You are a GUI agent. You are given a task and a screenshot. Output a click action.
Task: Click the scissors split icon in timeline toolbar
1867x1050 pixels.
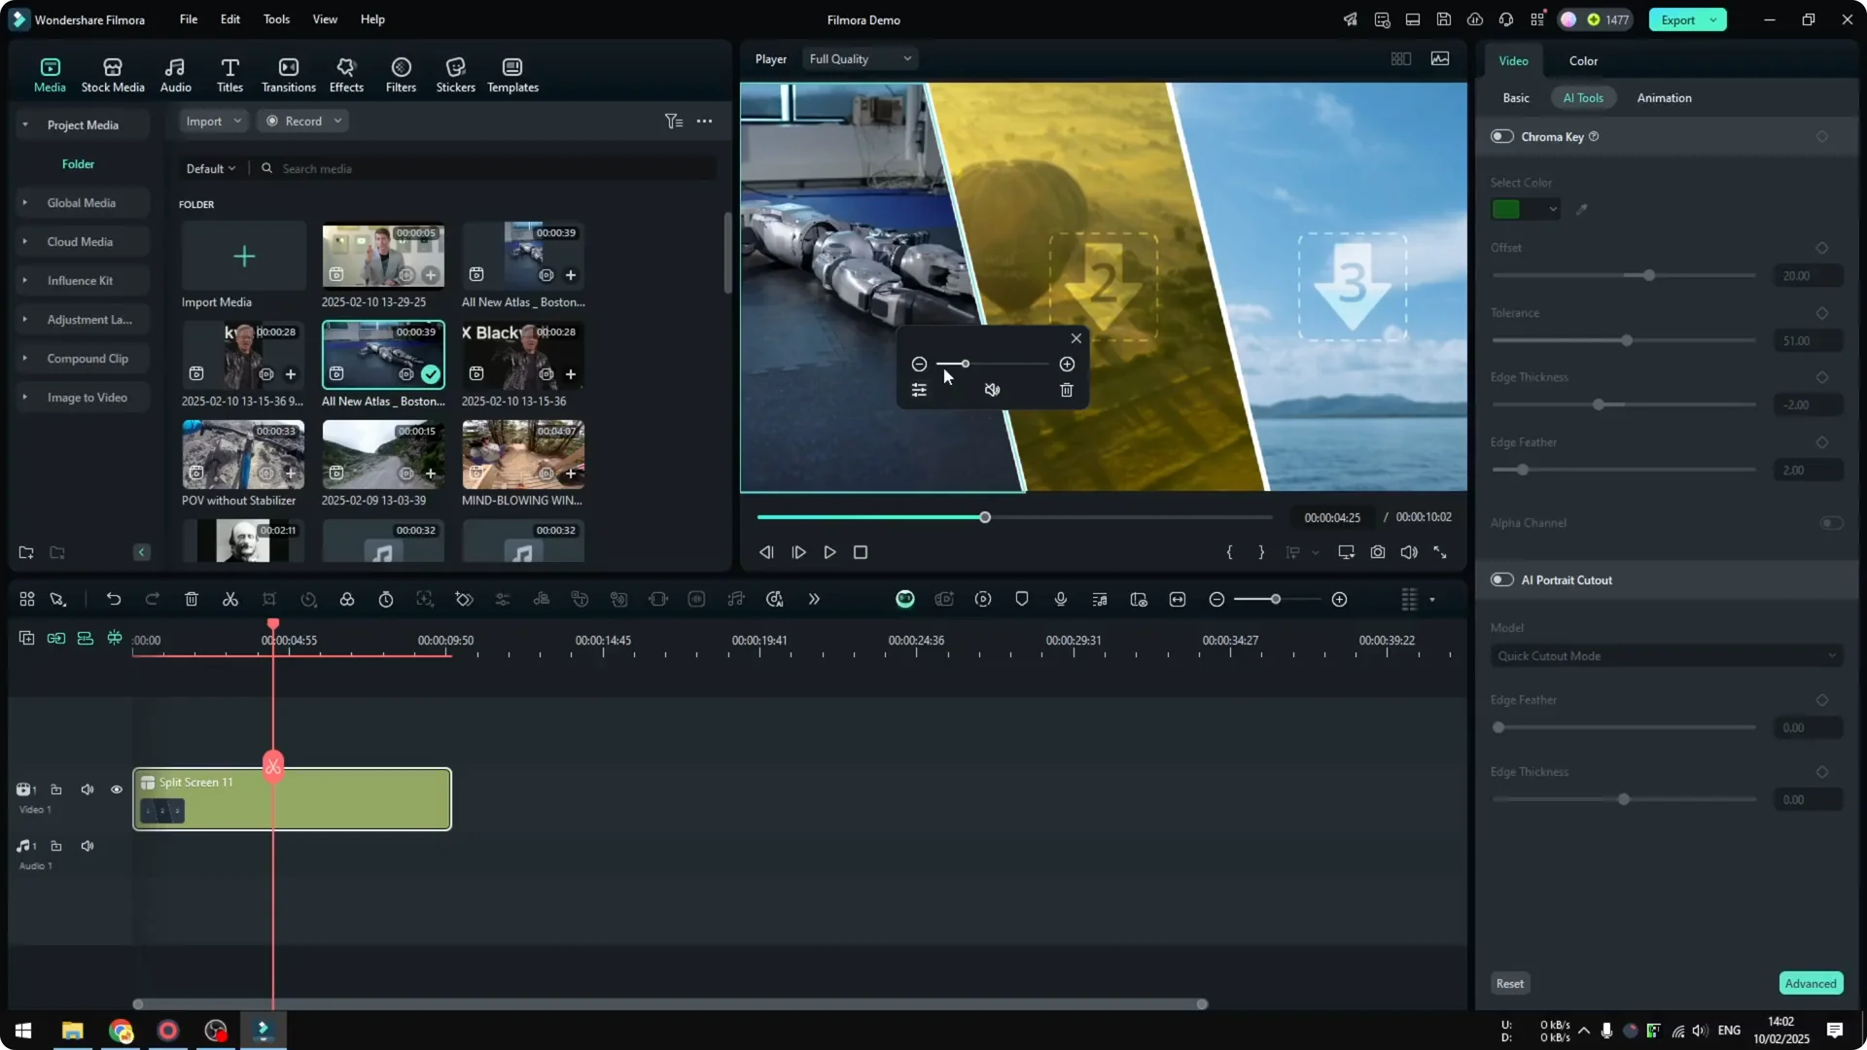coord(230,600)
